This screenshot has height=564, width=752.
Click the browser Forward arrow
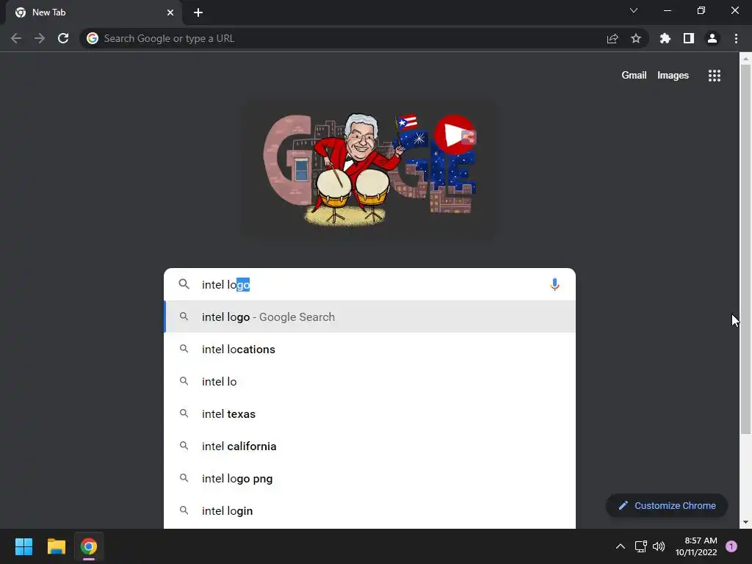tap(40, 38)
